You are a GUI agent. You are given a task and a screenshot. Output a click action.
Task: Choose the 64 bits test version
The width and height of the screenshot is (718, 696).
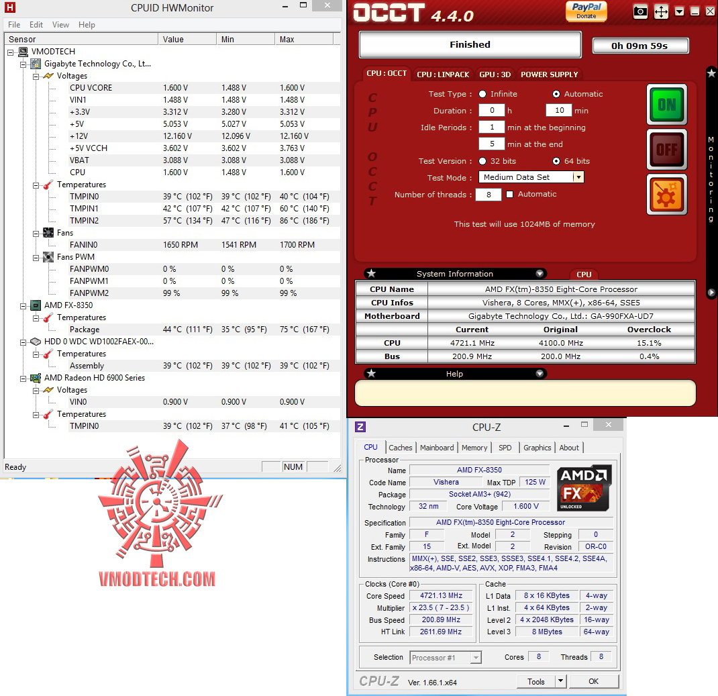pyautogui.click(x=556, y=161)
